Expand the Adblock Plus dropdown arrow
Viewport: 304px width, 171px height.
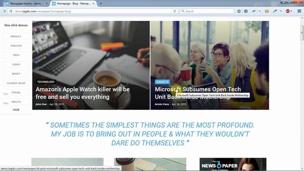pyautogui.click(x=291, y=11)
